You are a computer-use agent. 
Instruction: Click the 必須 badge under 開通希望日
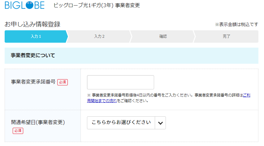[x=18, y=131]
